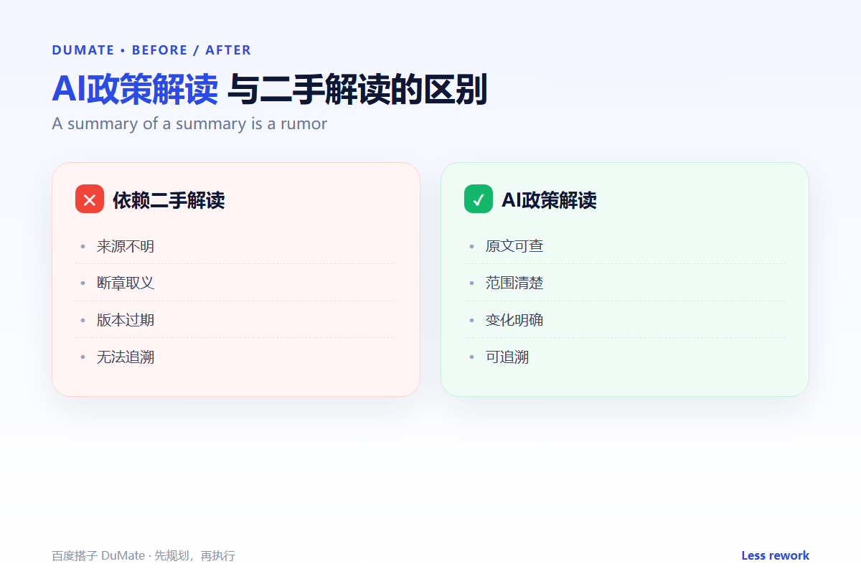Image resolution: width=861 pixels, height=574 pixels.
Task: Click the list item 范围清楚
Action: pyautogui.click(x=625, y=283)
